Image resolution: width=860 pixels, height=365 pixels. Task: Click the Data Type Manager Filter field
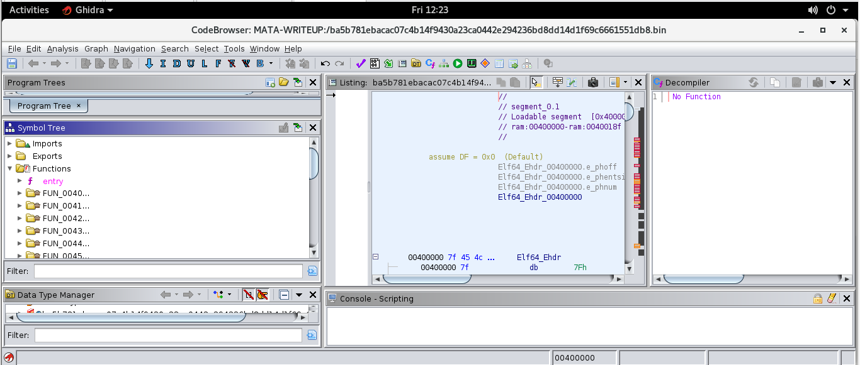coord(168,335)
